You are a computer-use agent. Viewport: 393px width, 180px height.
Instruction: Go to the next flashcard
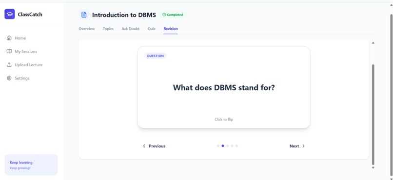pos(297,146)
